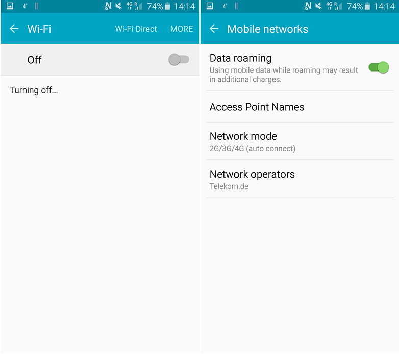The width and height of the screenshot is (399, 354).
Task: Tap the battery icon in right status bar
Action: 367,6
